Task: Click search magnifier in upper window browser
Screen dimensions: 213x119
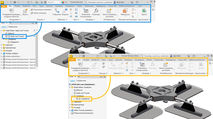Action: 33,23
